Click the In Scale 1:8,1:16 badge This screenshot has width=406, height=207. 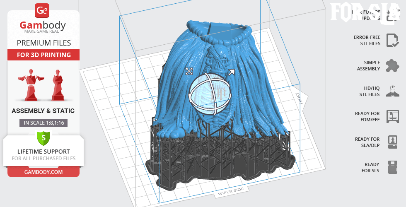(x=43, y=123)
